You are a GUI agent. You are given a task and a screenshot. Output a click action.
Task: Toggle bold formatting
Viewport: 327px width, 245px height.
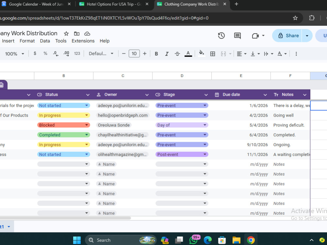point(156,54)
